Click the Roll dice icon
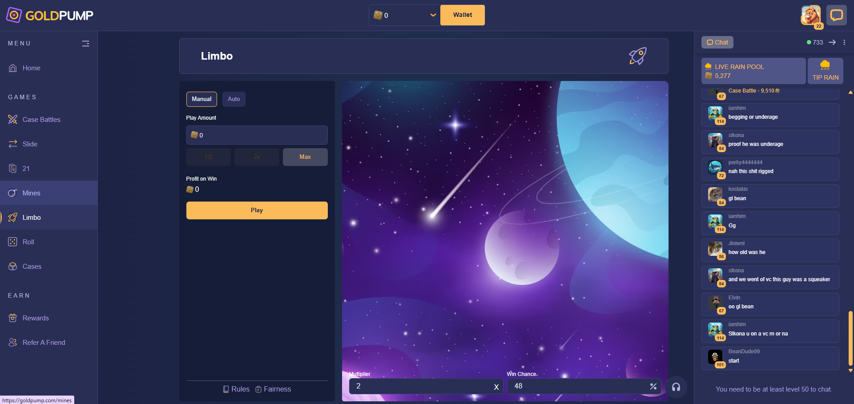 [x=13, y=242]
